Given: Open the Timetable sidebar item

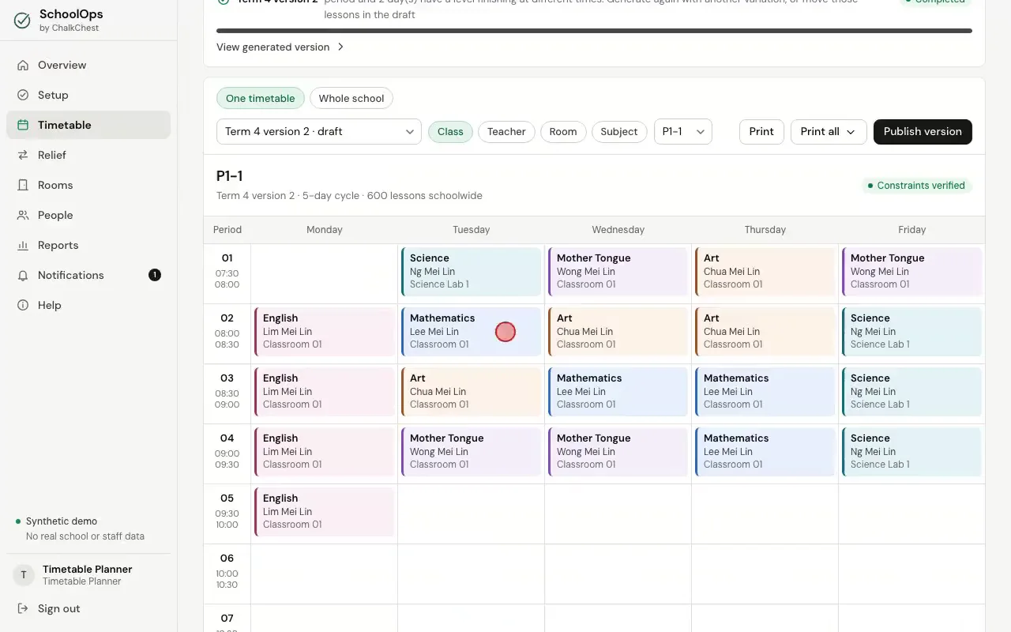Looking at the screenshot, I should [88, 125].
